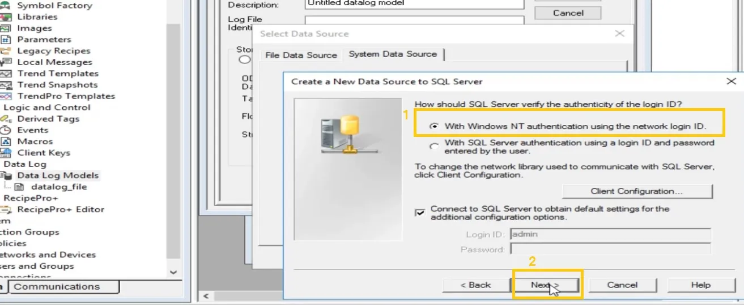Click the Back button in SQL wizard
The image size is (744, 305).
tap(475, 285)
